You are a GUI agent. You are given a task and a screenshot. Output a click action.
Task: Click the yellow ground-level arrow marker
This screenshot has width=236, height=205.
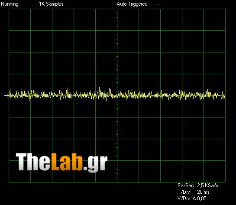(7, 95)
